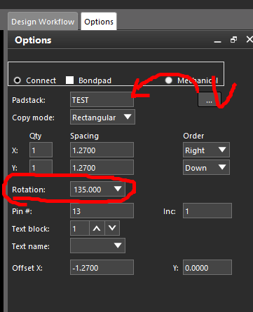Click the Padstack: label
Screen dimensions: 253x312
(x=29, y=100)
